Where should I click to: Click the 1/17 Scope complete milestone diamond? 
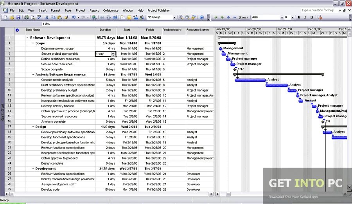(235, 70)
